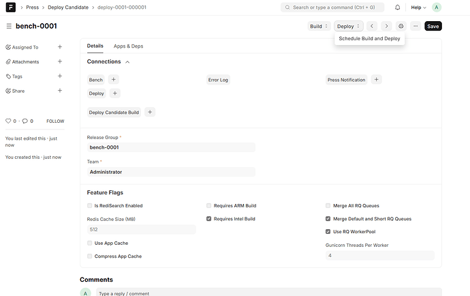Navigate to Deploy Candidate breadcrumb
470x296 pixels.
coord(68,8)
